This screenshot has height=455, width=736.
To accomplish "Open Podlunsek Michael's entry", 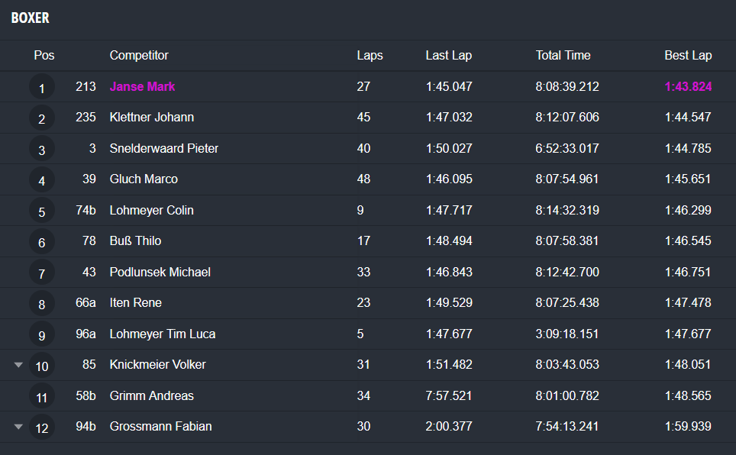I will coord(160,272).
